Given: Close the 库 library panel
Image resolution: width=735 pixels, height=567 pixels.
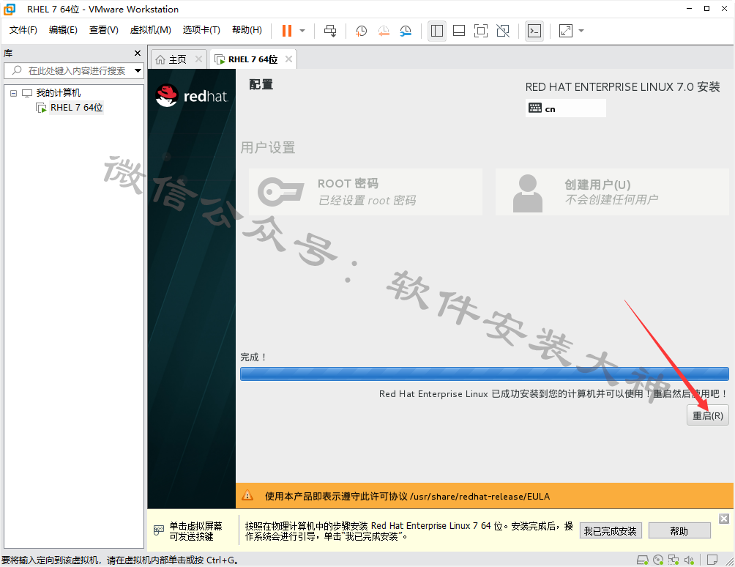Looking at the screenshot, I should [x=138, y=53].
